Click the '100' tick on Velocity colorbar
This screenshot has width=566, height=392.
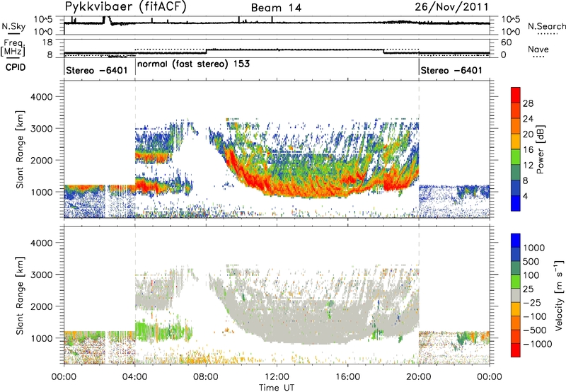click(x=531, y=275)
